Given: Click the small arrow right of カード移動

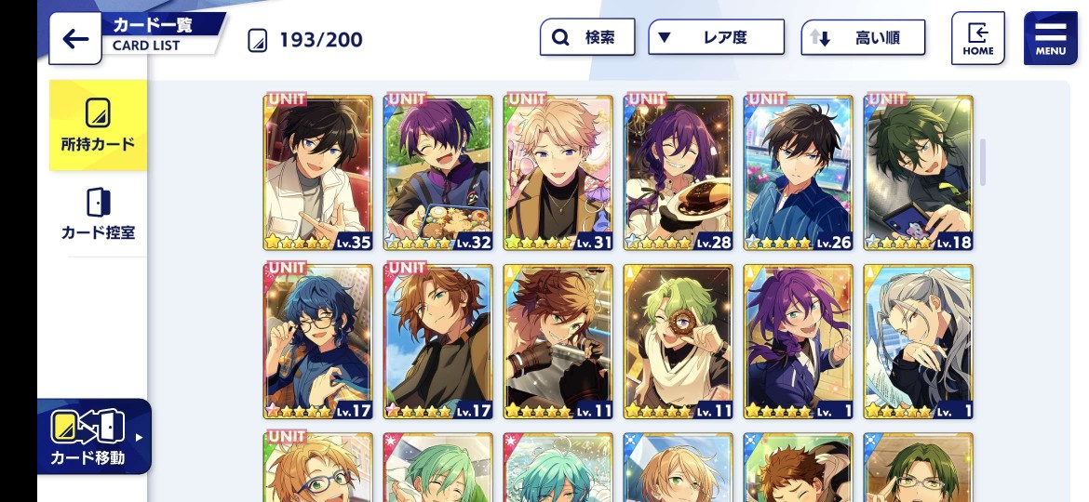Looking at the screenshot, I should 139,438.
